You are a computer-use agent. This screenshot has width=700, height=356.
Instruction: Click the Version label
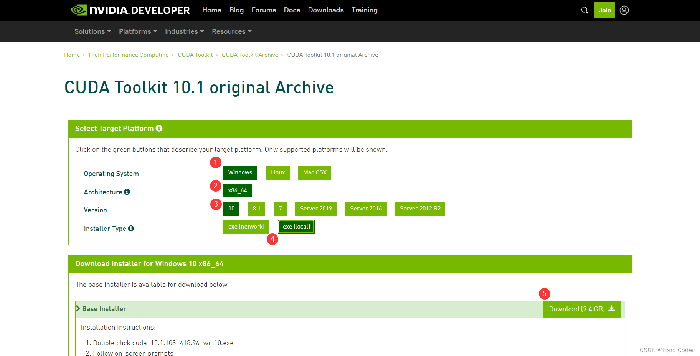(96, 210)
